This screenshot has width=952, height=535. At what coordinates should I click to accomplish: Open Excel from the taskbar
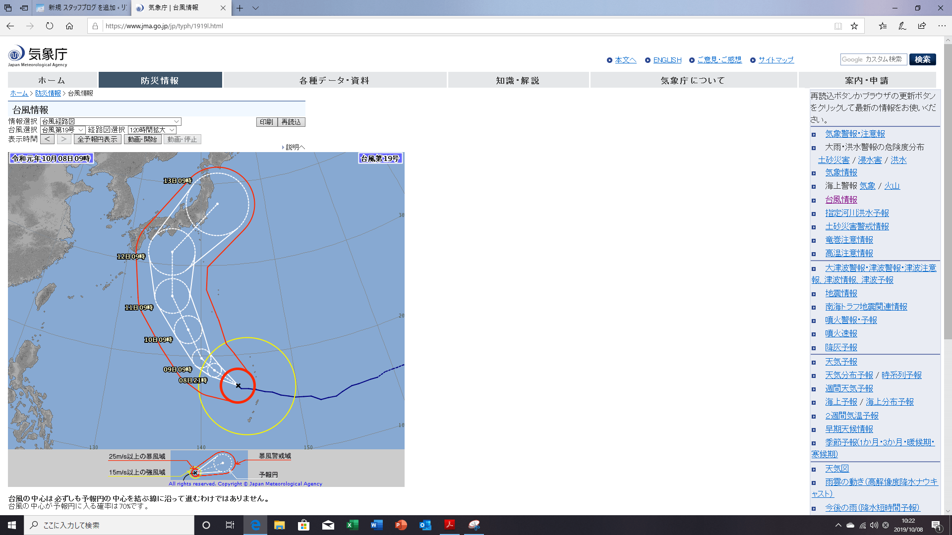352,525
